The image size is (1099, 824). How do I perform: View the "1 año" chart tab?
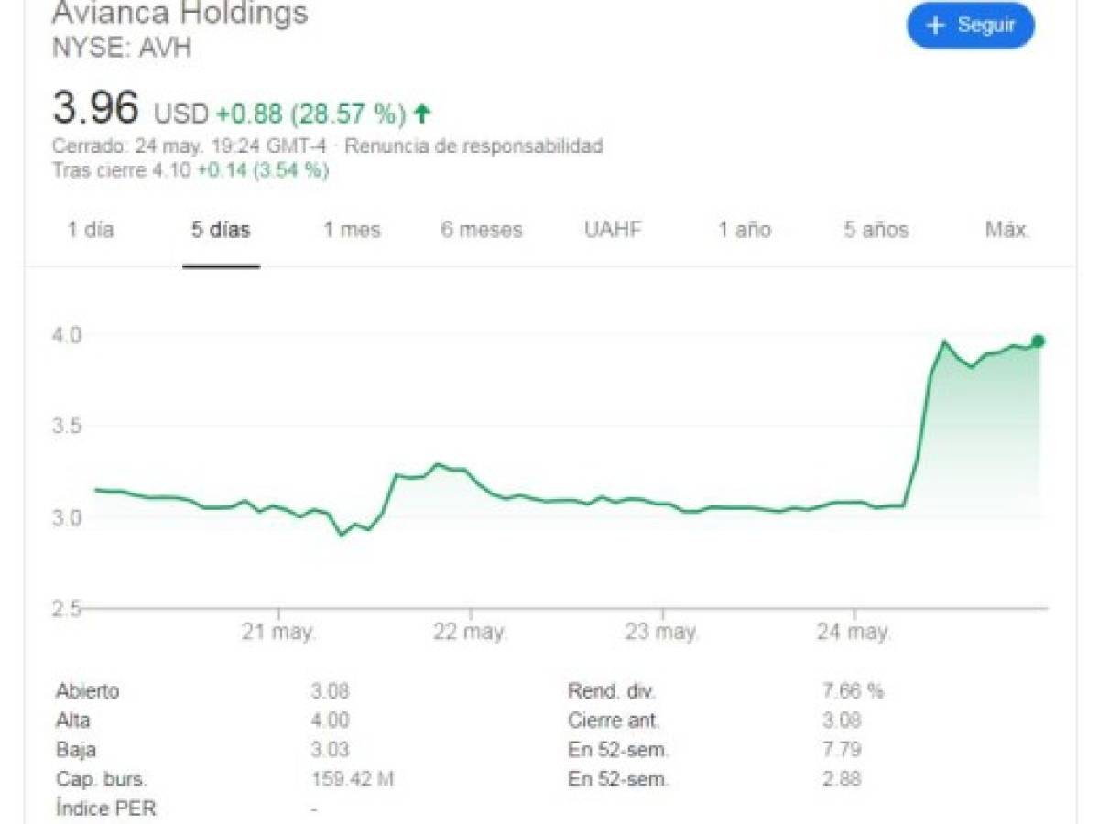(745, 230)
